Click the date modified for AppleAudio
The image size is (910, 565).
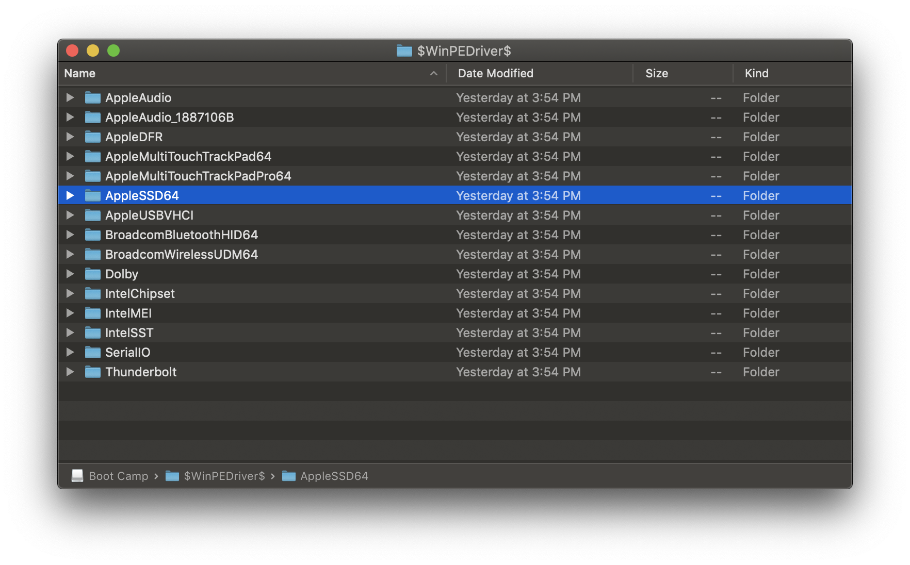click(518, 97)
